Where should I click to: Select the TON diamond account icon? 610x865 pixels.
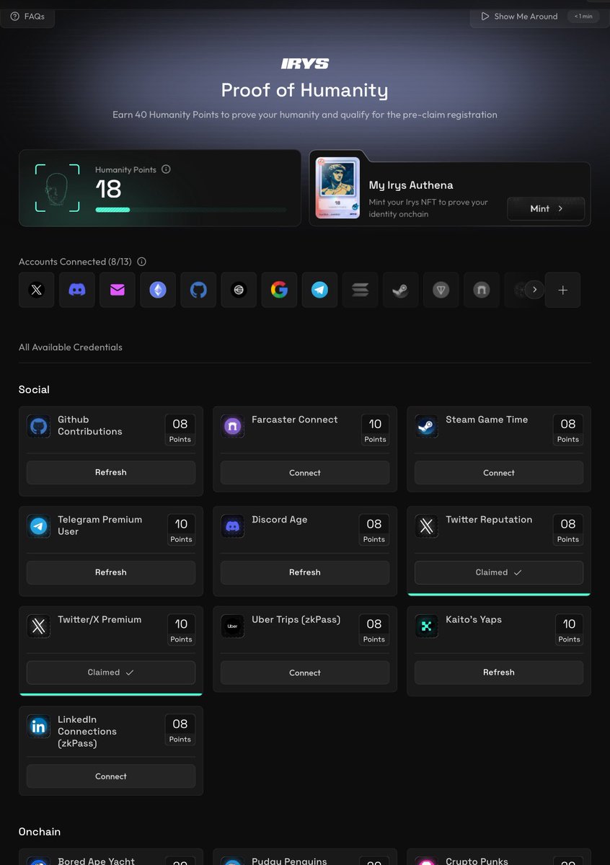click(x=441, y=290)
